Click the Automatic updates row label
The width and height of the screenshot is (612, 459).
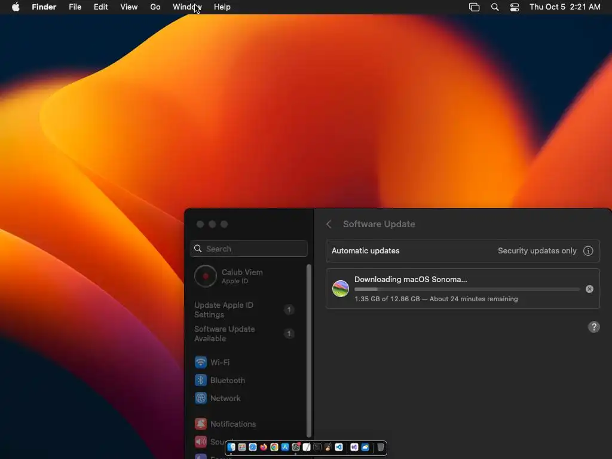365,250
